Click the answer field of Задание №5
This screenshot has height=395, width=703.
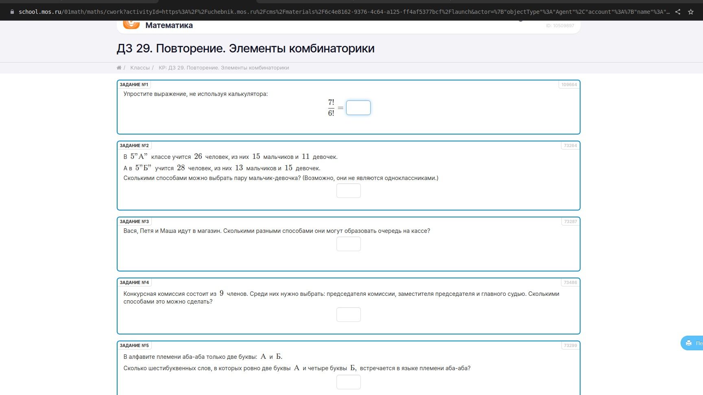(x=349, y=382)
